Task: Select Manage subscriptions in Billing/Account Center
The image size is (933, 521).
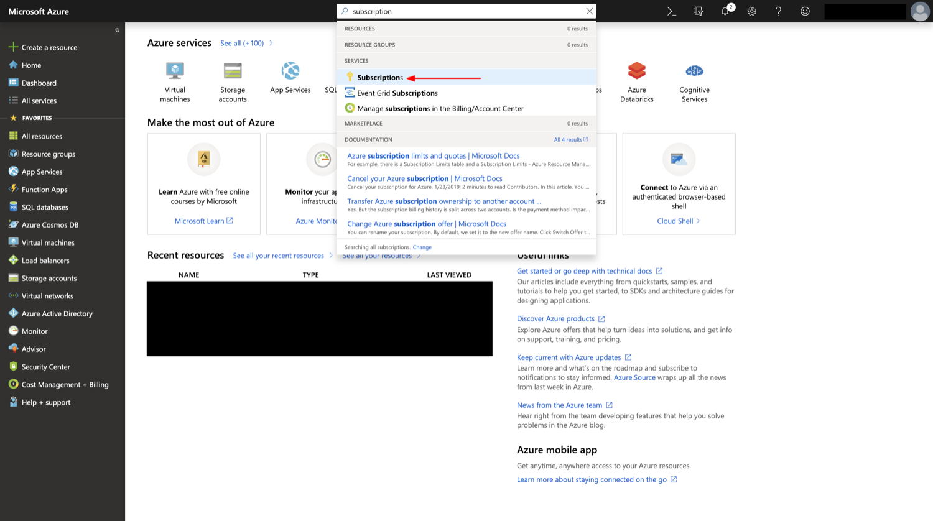Action: (x=466, y=108)
